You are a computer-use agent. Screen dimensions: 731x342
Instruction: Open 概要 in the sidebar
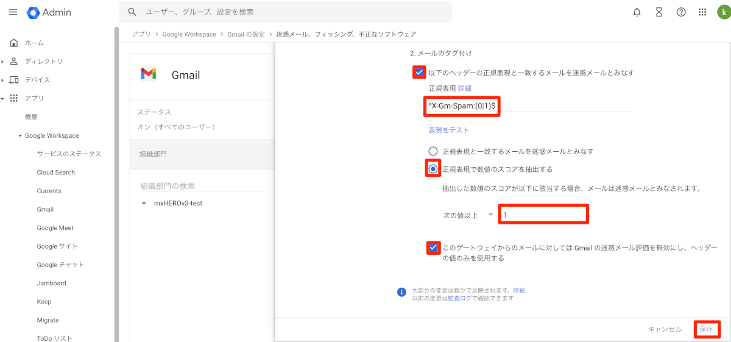pos(31,117)
